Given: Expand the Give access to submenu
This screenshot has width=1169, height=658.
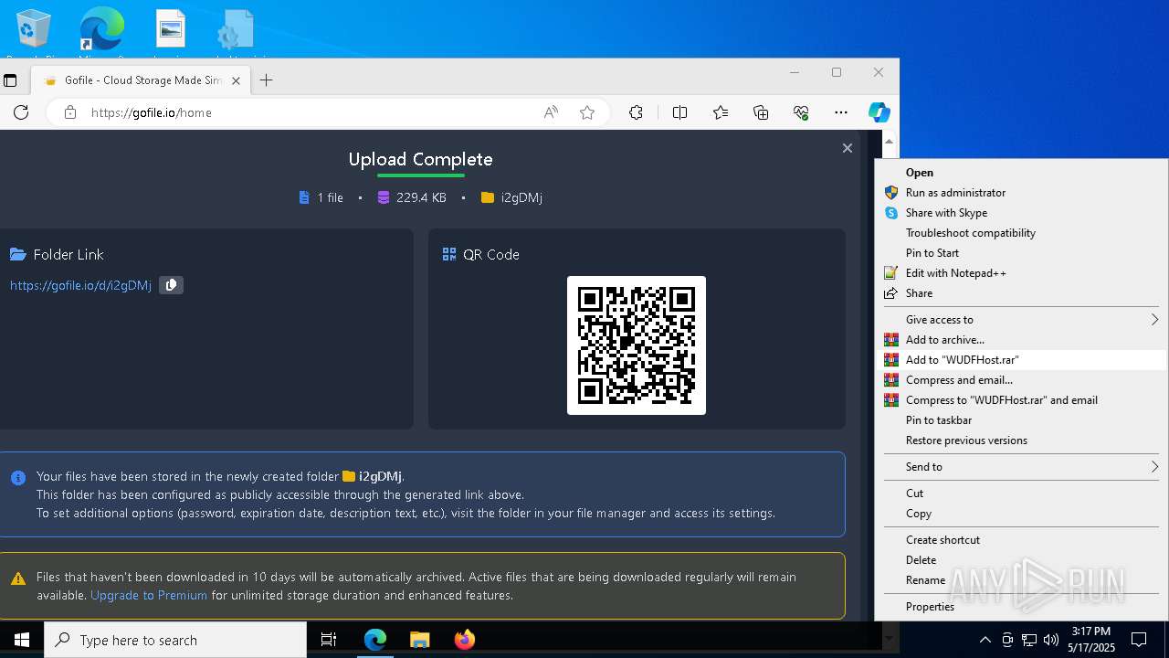Looking at the screenshot, I should pos(1021,320).
